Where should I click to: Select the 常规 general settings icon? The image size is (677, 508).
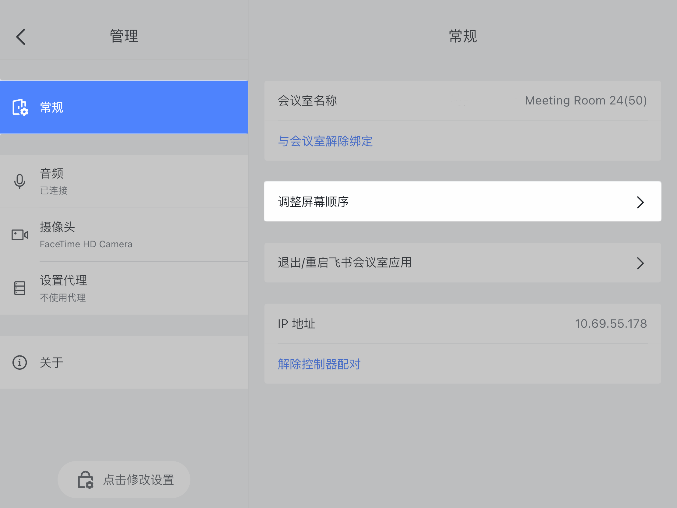click(x=20, y=107)
